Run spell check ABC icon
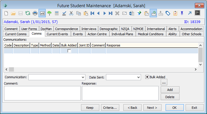Screen dimensions: 207x114 coord(64,13)
